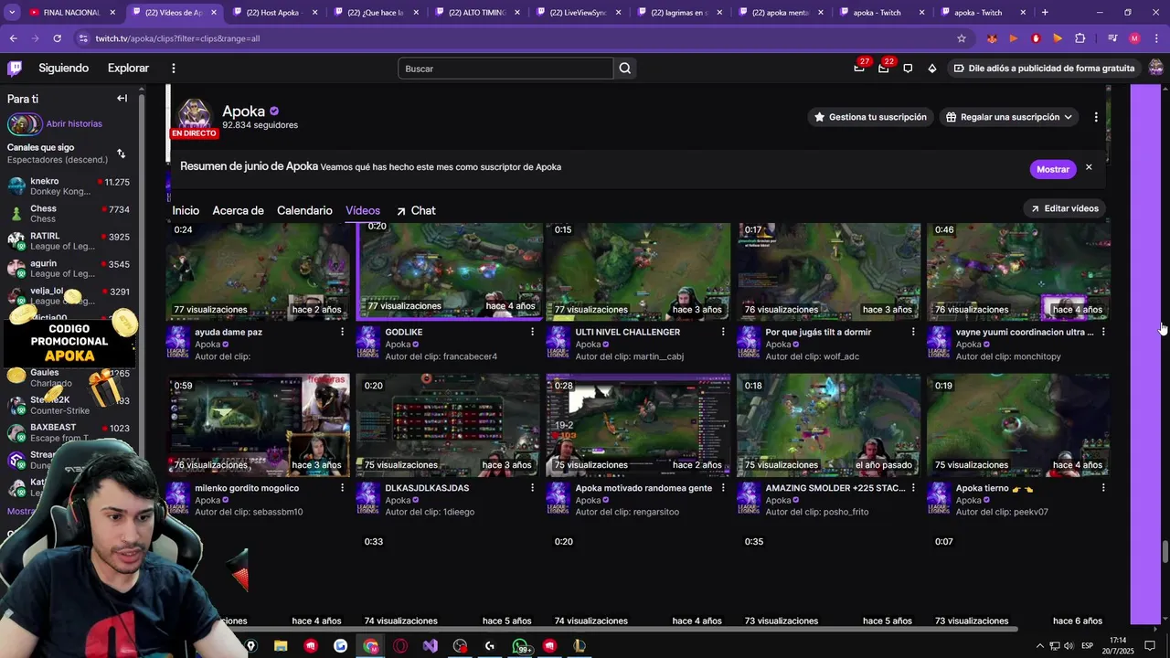This screenshot has width=1170, height=658.
Task: Collapse the Para ti sidebar
Action: point(122,98)
